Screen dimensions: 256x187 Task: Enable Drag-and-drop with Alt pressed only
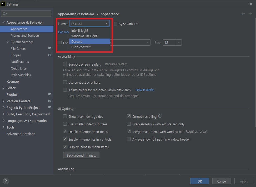(x=129, y=124)
